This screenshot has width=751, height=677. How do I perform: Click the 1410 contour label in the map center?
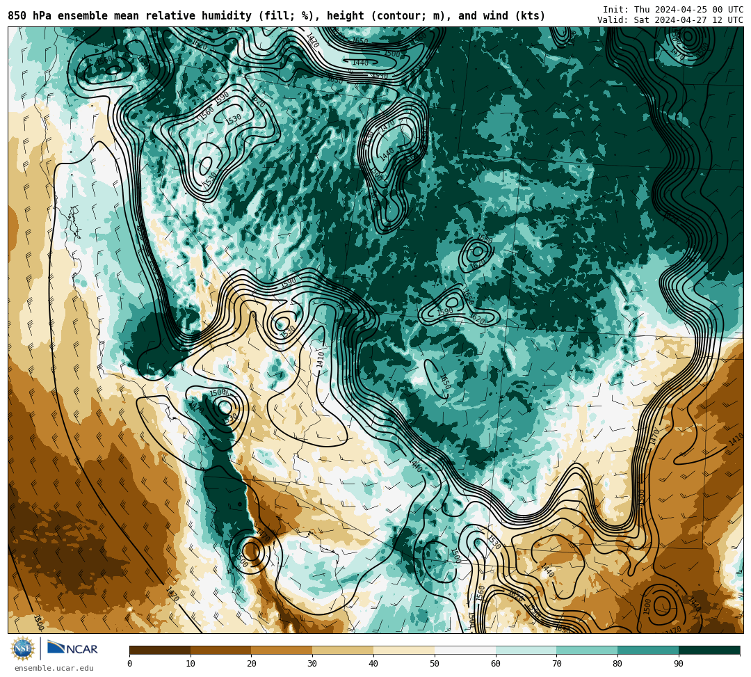[321, 360]
